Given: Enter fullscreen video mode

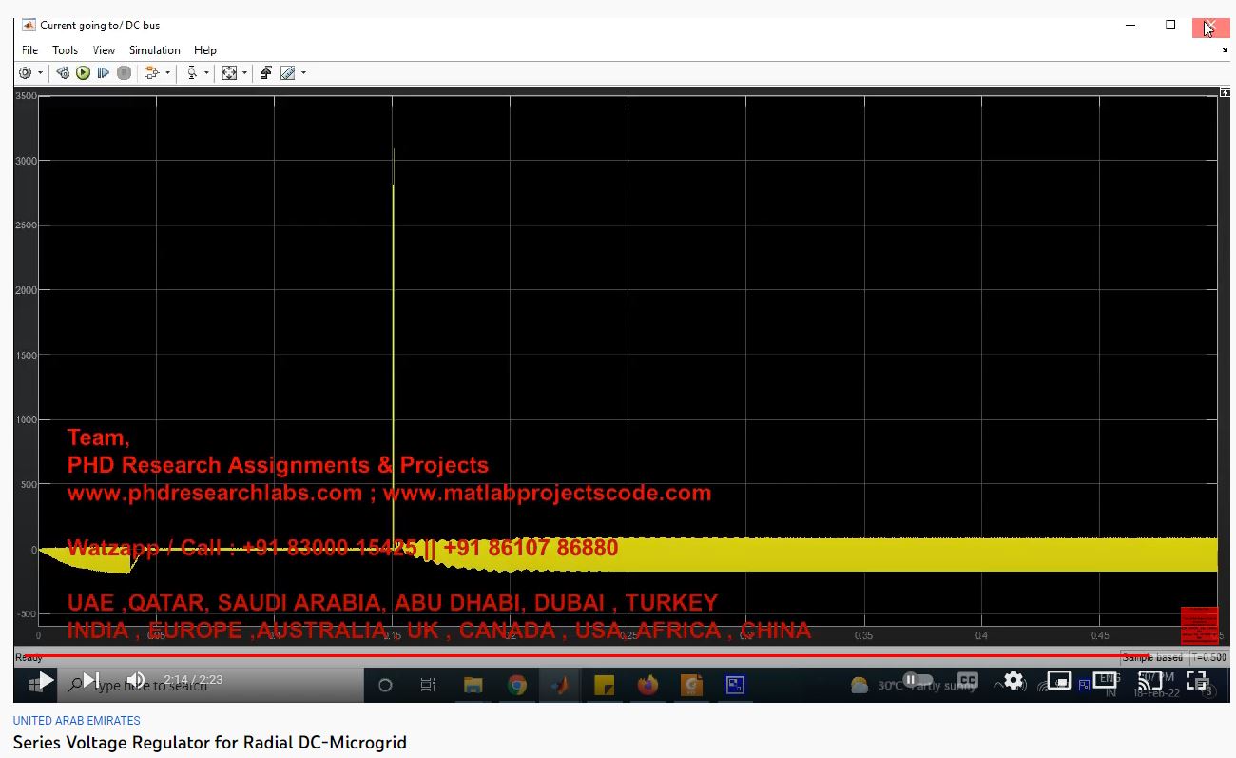Looking at the screenshot, I should click(x=1196, y=680).
